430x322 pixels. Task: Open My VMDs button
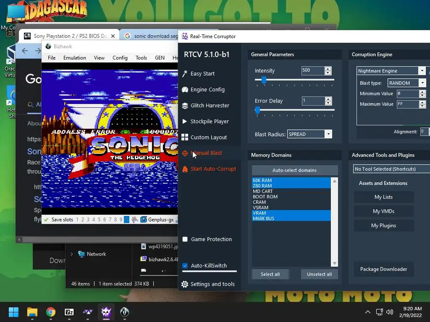383,211
